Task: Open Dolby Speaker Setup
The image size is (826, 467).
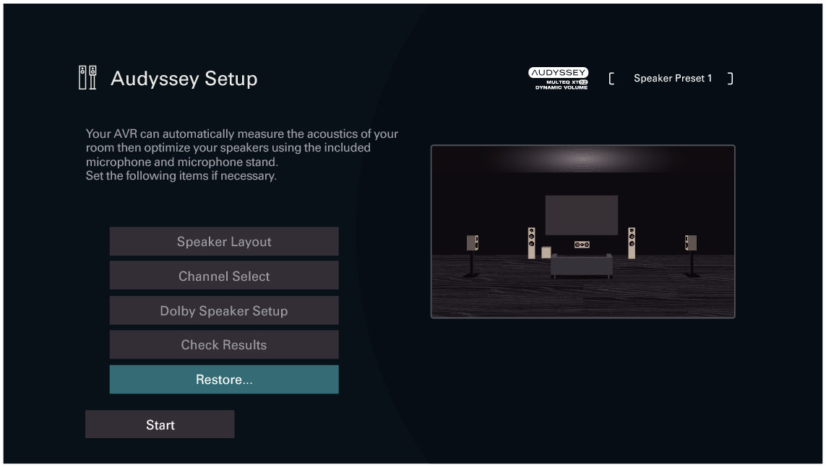Action: [224, 310]
